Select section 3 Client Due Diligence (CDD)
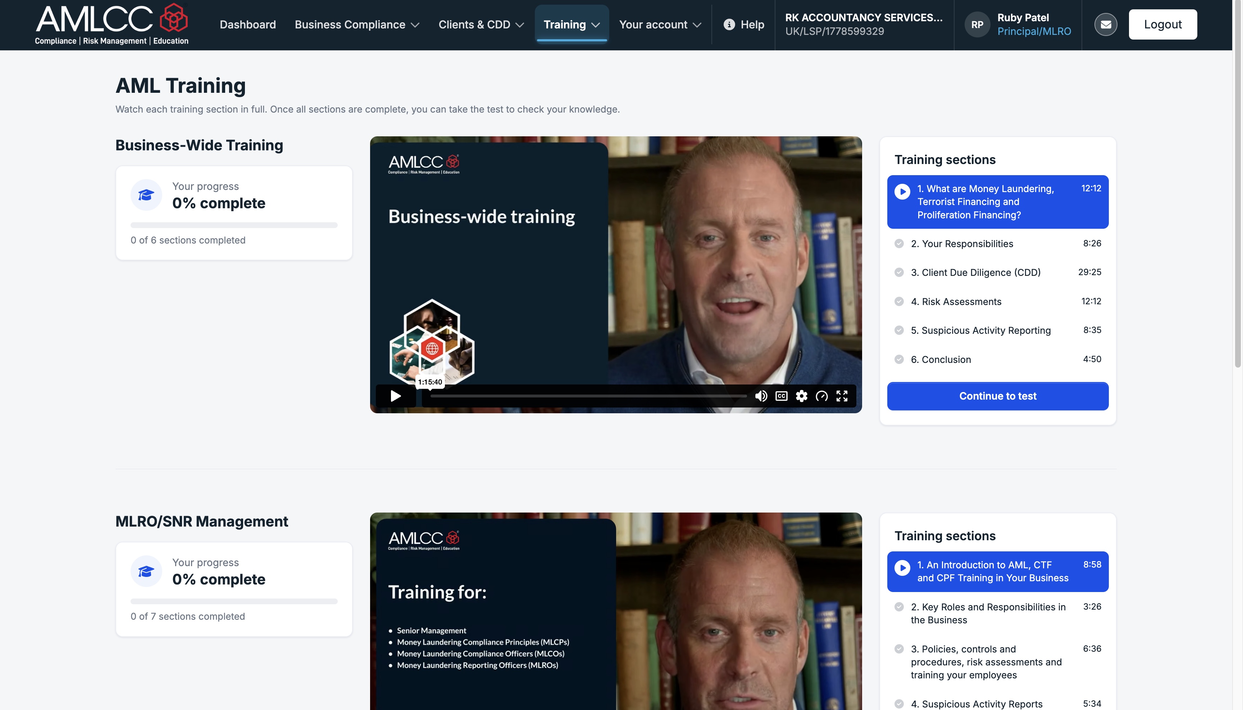The image size is (1243, 710). (997, 272)
